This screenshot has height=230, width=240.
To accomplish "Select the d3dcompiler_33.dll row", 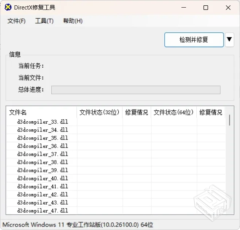I will tap(116, 122).
